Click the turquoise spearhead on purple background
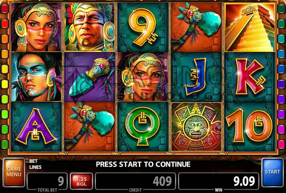 pos(90,77)
